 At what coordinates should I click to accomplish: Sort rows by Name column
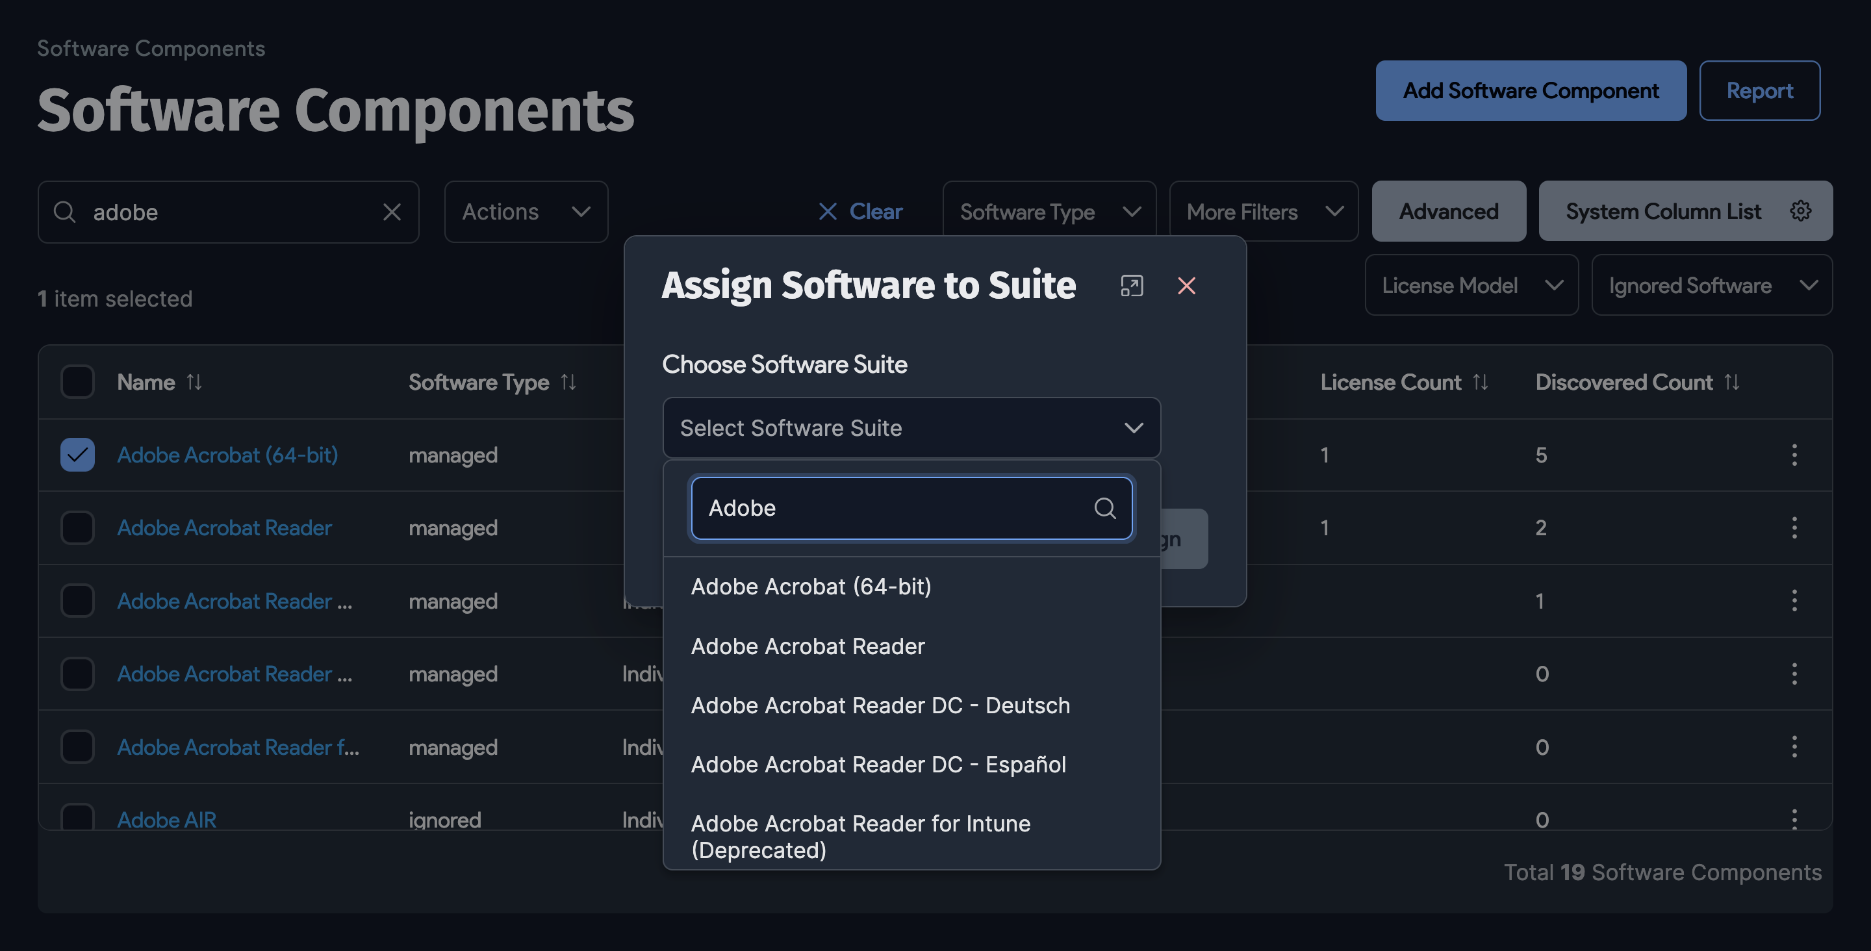(194, 381)
